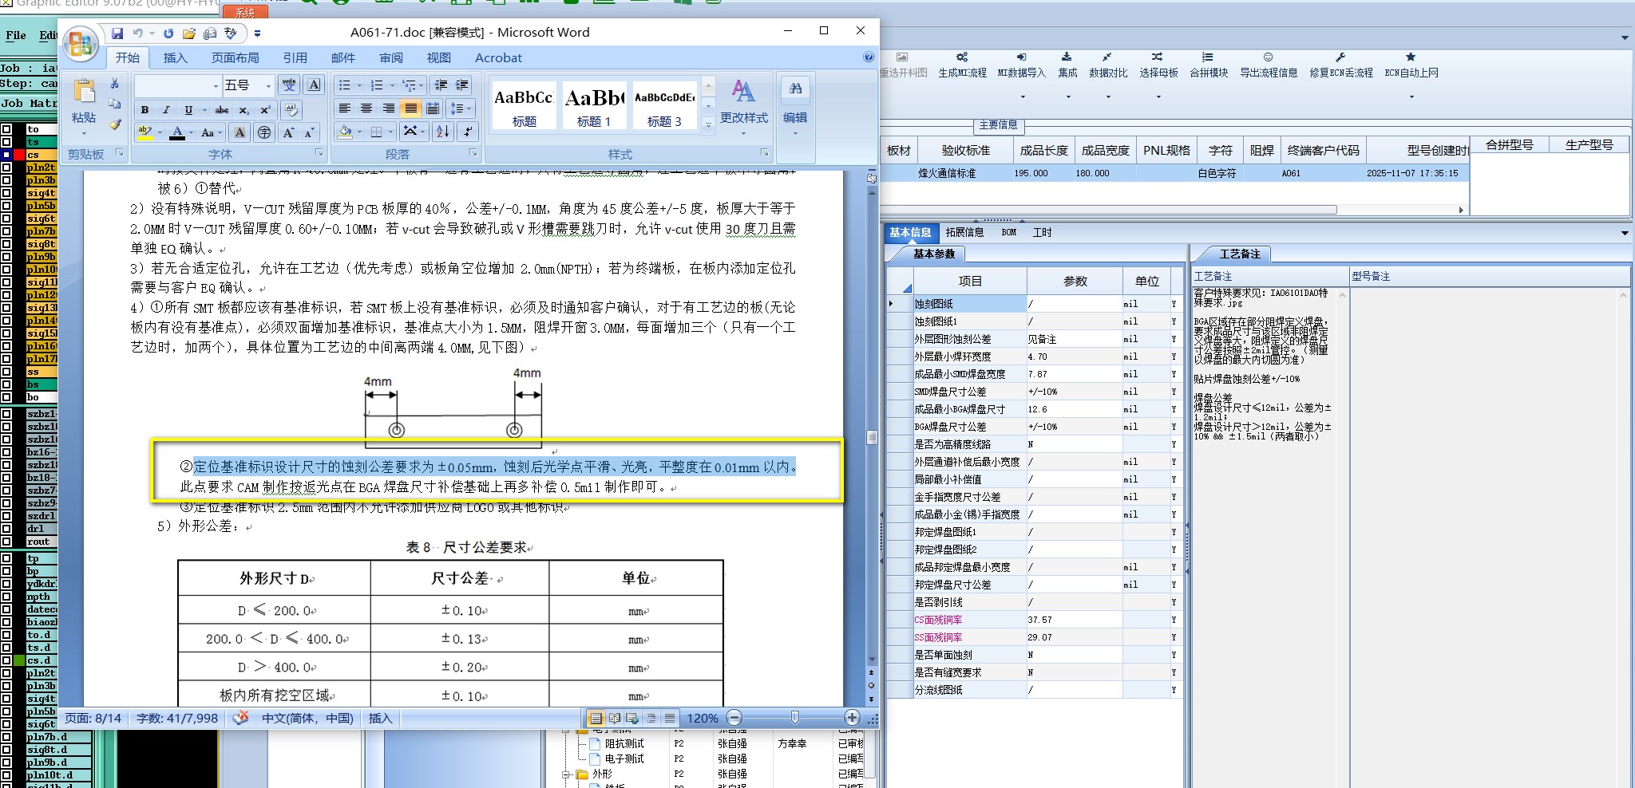Click the 合拼模块 toolbar icon

coord(1209,65)
